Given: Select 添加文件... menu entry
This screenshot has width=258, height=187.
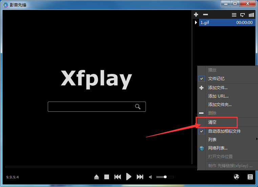Looking at the screenshot, I should coord(218,88).
